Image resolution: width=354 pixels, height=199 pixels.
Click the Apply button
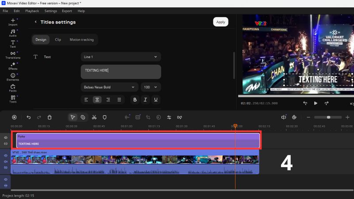point(220,22)
